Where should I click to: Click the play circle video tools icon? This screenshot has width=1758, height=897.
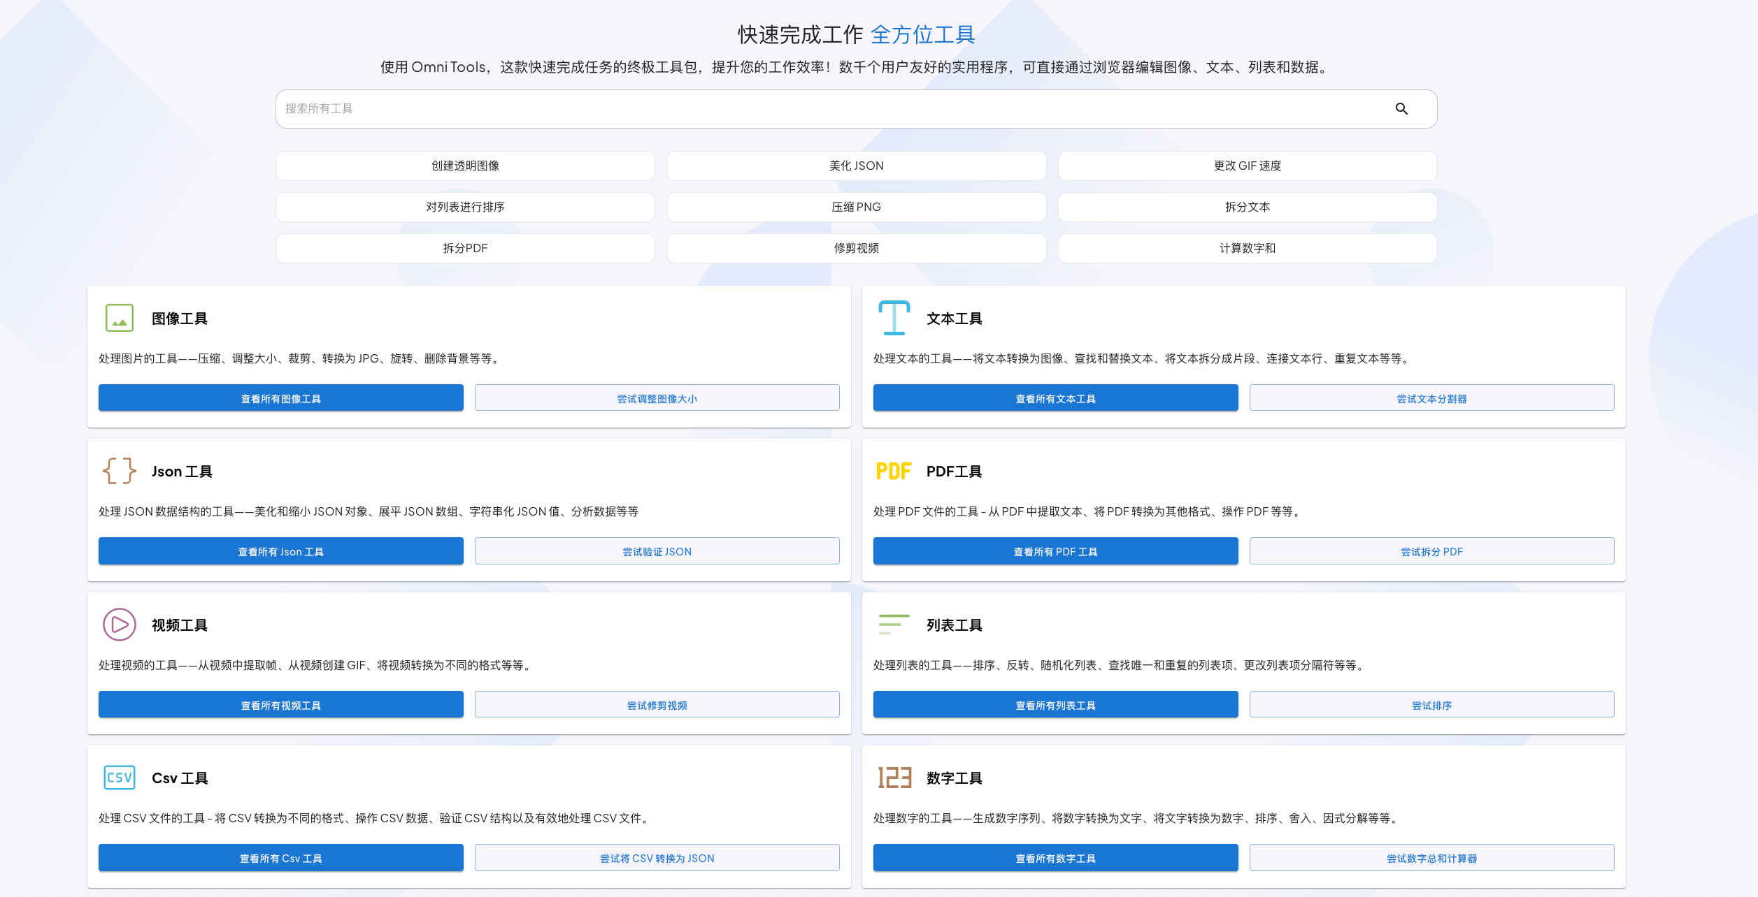tap(120, 625)
